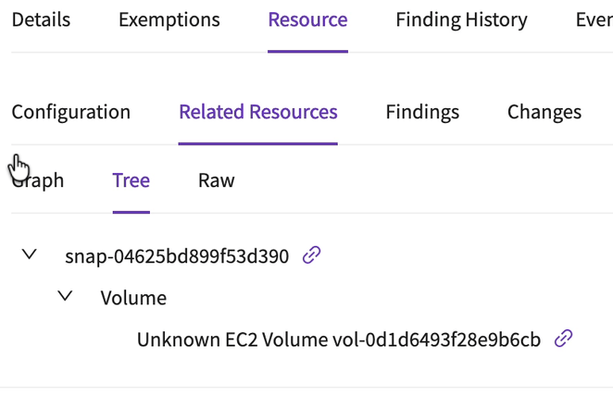Open the Exemptions tab
Screen dimensions: 613x420
tap(169, 19)
